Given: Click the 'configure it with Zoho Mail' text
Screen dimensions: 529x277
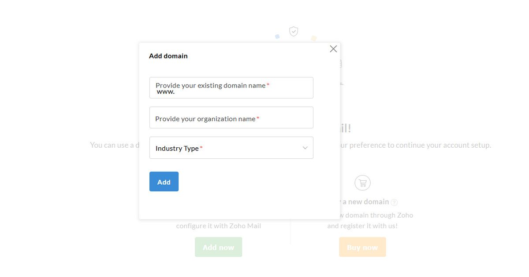Looking at the screenshot, I should click(219, 226).
